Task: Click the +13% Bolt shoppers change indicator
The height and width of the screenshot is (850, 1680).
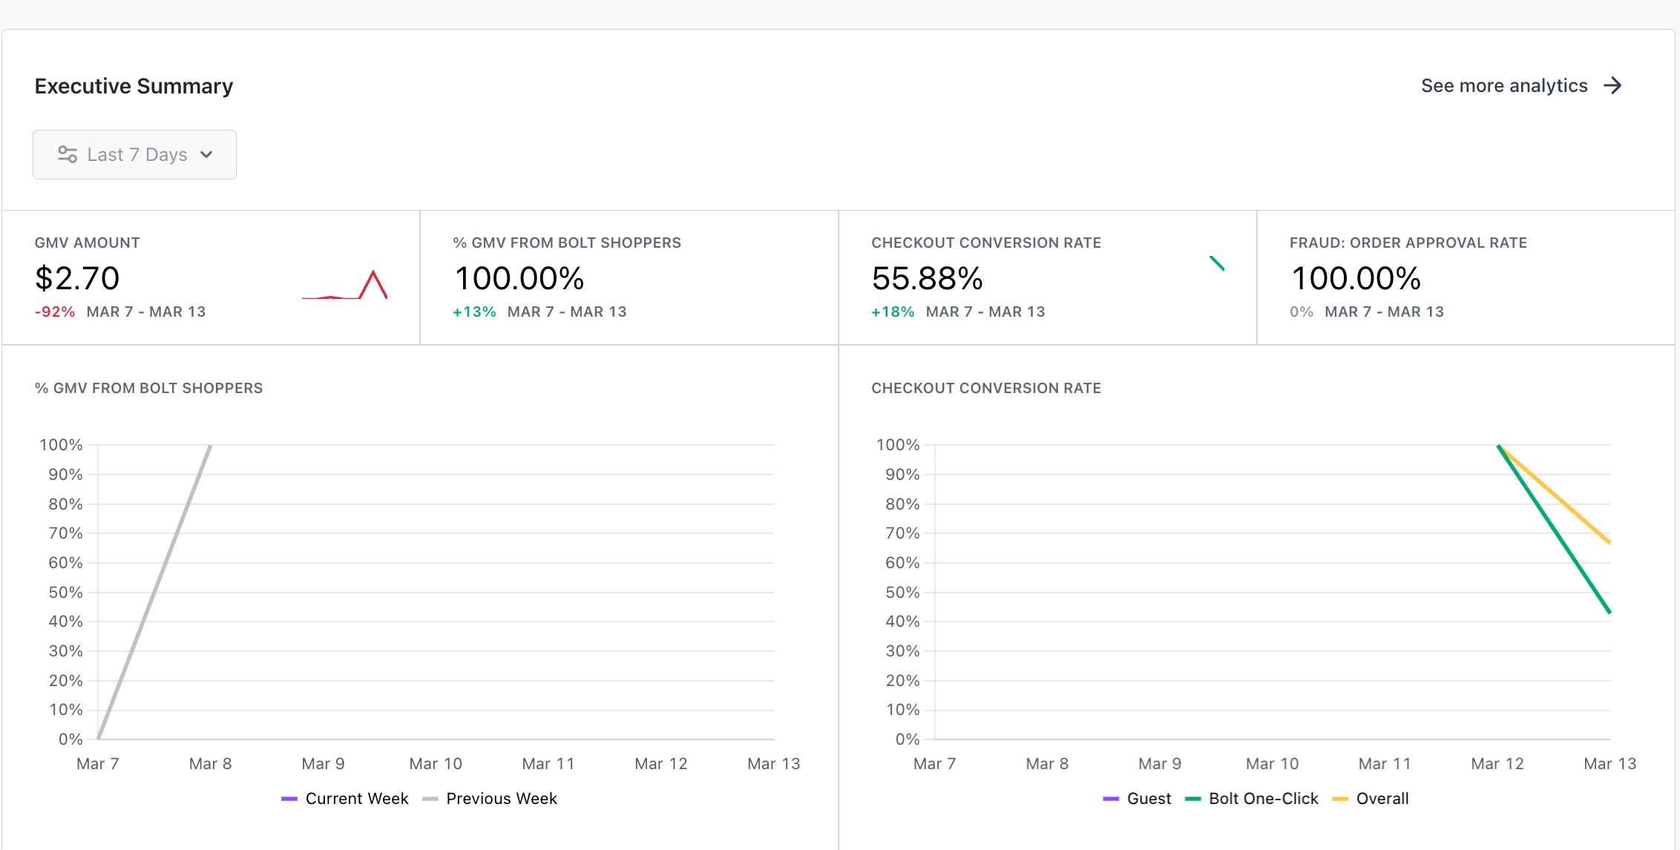Action: click(474, 312)
